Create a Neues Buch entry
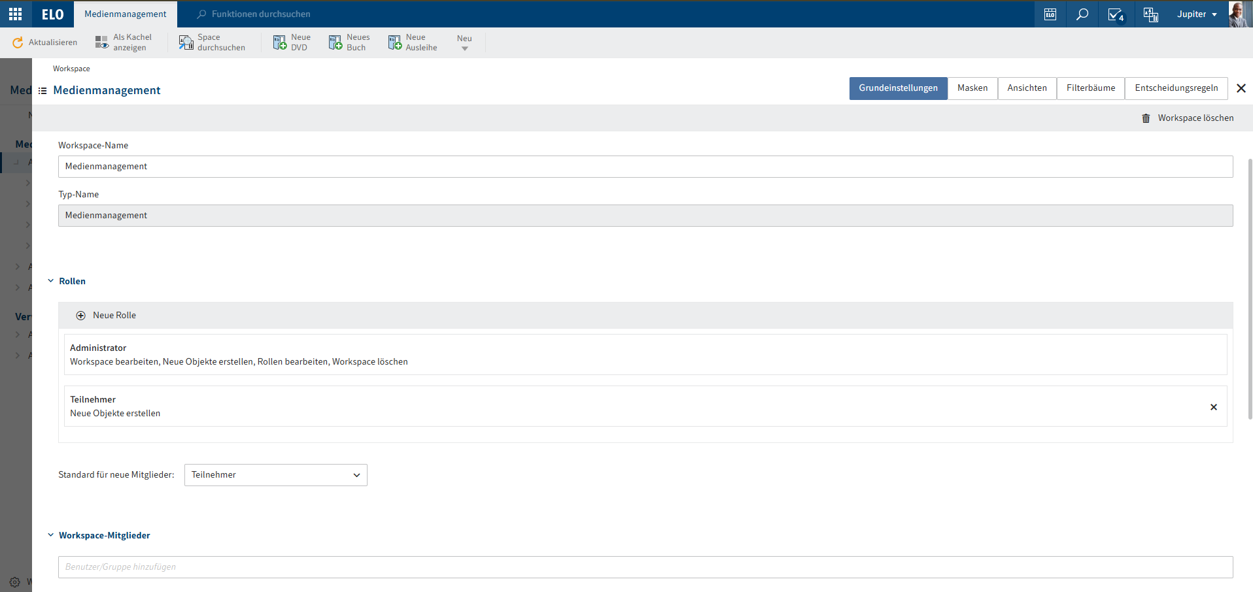Viewport: 1253px width, 592px height. point(335,42)
